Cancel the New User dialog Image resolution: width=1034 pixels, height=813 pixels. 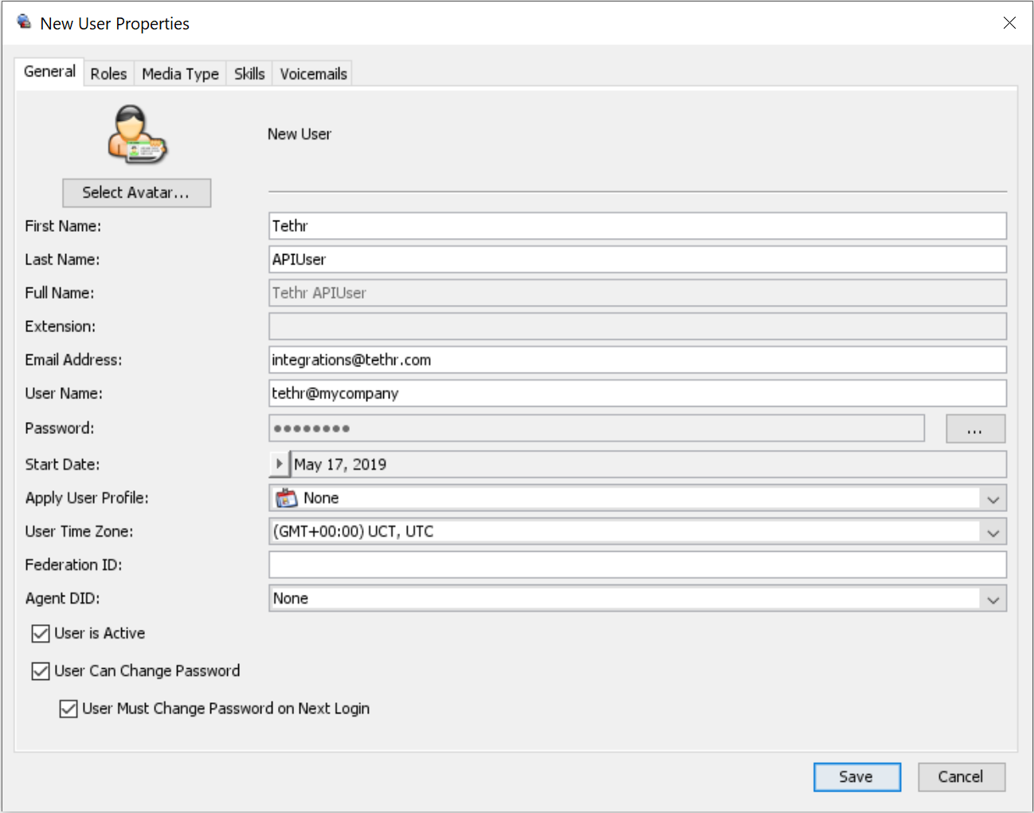961,777
